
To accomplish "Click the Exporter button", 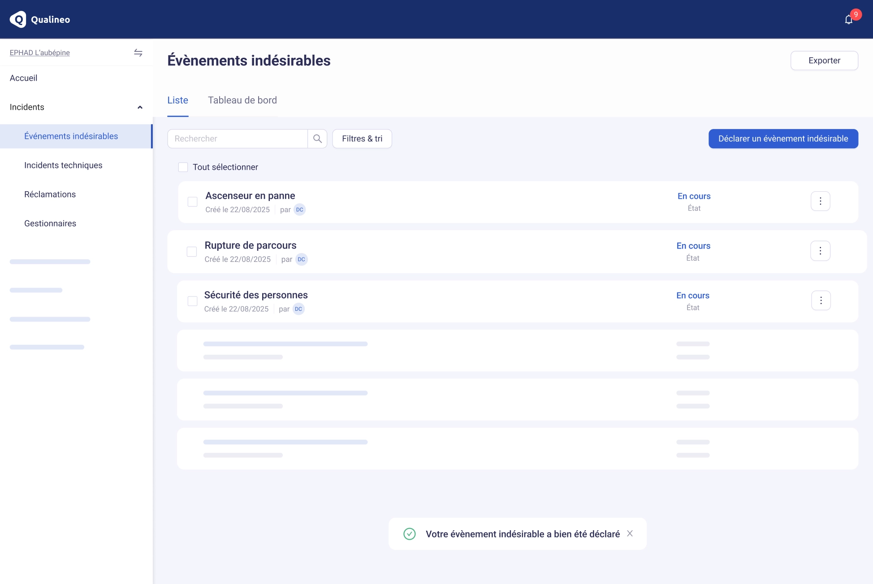I will tap(824, 60).
